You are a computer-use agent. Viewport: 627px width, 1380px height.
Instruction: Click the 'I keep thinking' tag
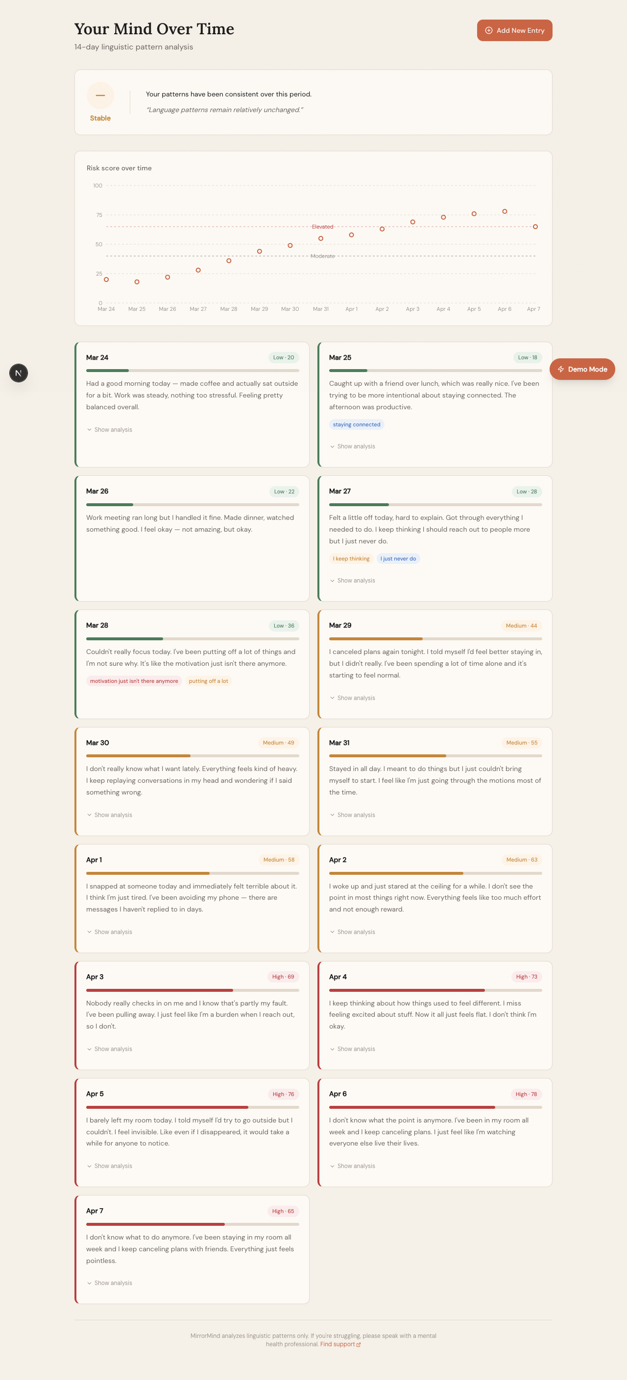coord(351,559)
